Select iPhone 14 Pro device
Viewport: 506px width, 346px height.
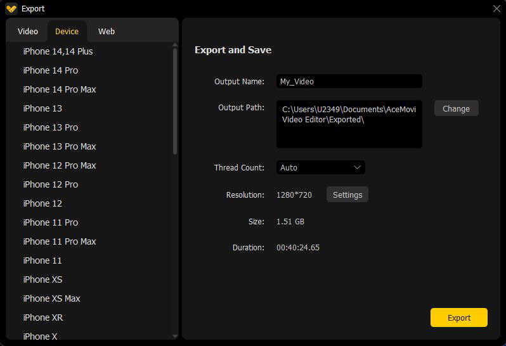point(51,70)
